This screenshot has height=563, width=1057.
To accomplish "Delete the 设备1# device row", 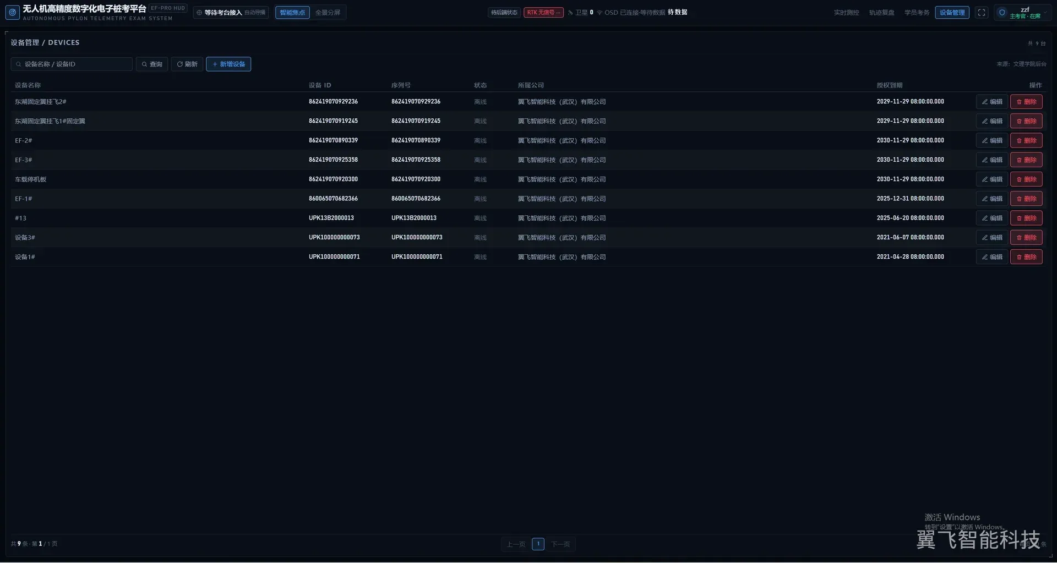I will click(1026, 257).
